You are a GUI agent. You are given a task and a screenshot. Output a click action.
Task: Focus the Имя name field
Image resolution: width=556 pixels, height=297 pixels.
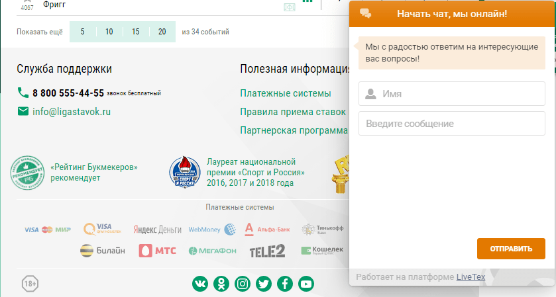tap(452, 94)
